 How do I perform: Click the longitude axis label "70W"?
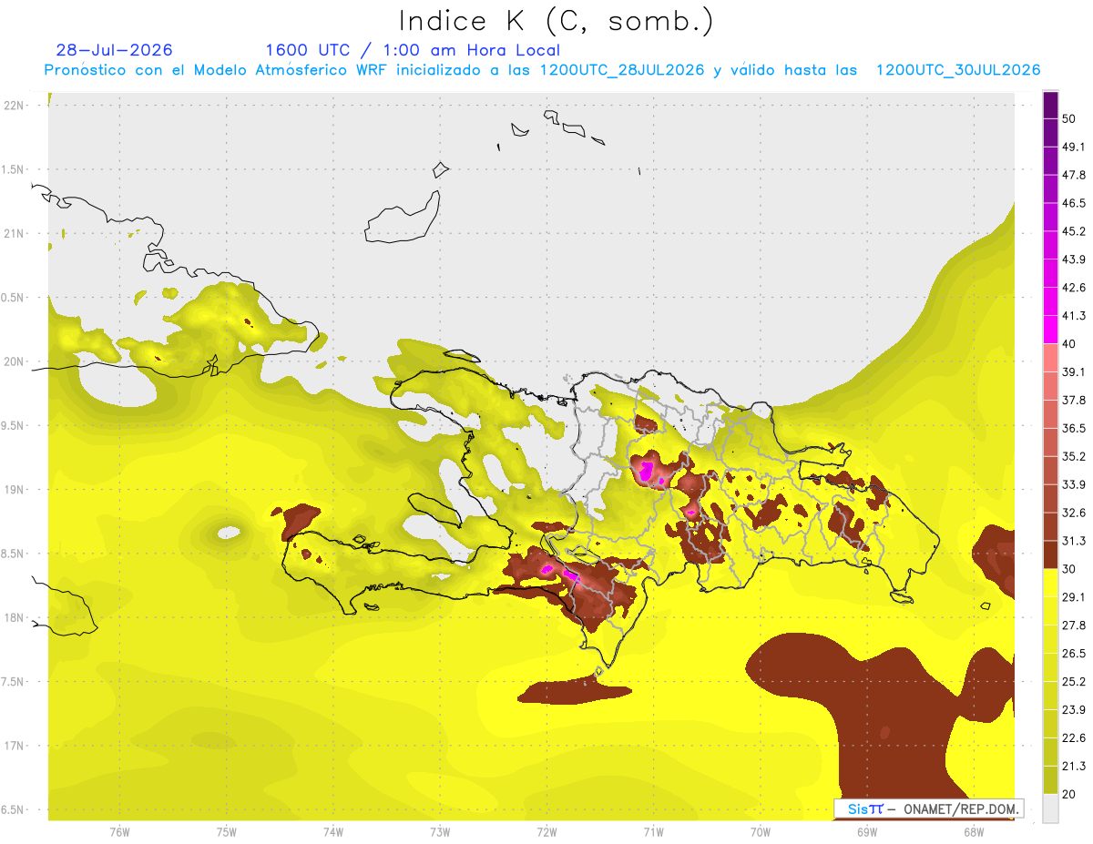point(761,832)
